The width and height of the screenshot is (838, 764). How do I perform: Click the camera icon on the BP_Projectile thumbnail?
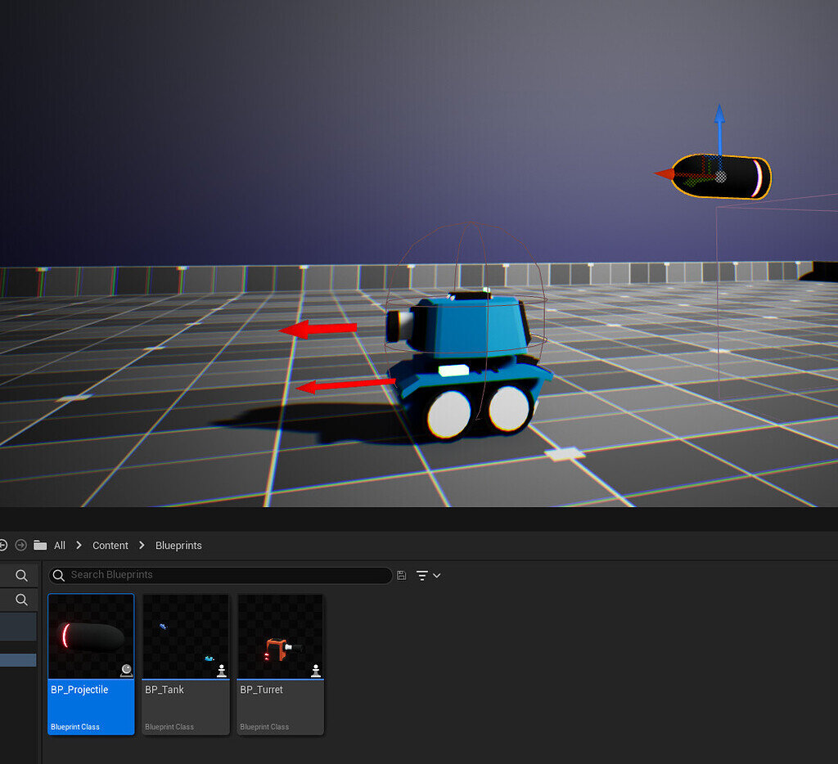(x=126, y=670)
